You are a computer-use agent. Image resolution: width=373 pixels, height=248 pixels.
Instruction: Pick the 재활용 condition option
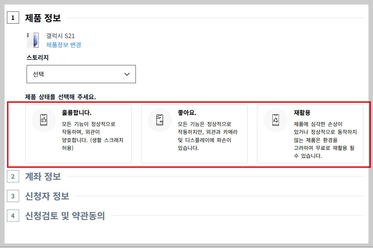(310, 133)
